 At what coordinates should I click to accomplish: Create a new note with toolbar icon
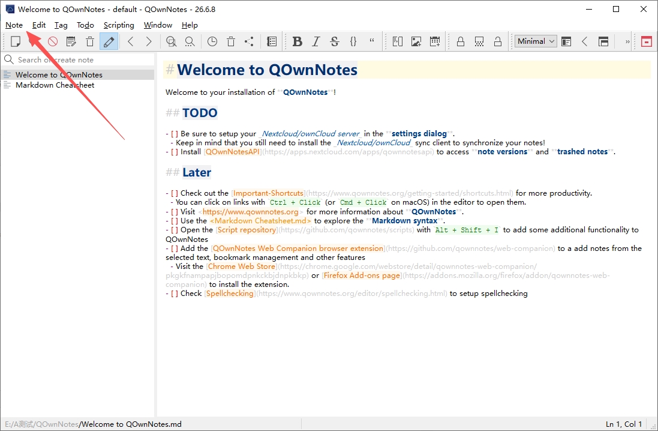[x=16, y=41]
